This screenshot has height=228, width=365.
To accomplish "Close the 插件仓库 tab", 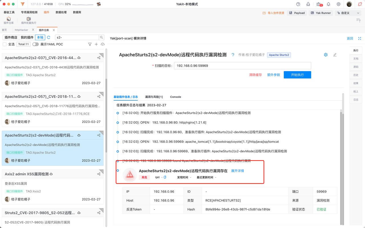I will (x=54, y=30).
